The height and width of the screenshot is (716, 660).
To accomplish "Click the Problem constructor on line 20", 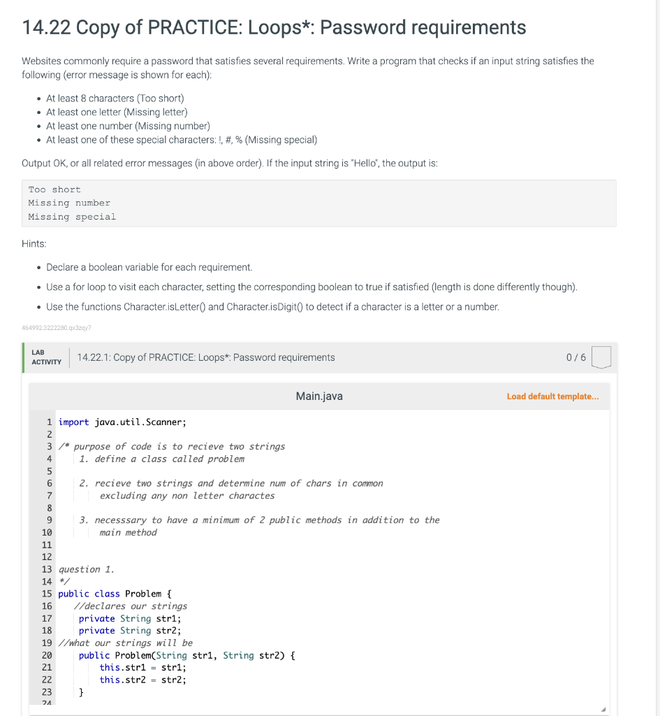I will [x=175, y=655].
